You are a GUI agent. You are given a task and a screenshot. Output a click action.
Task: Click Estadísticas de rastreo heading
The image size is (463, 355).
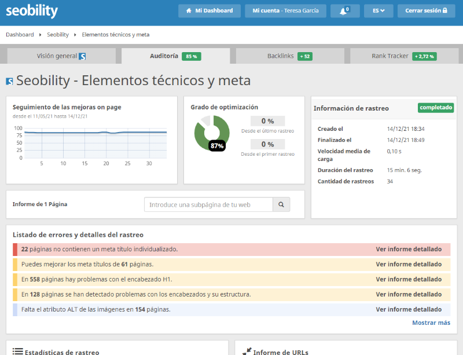[62, 352]
